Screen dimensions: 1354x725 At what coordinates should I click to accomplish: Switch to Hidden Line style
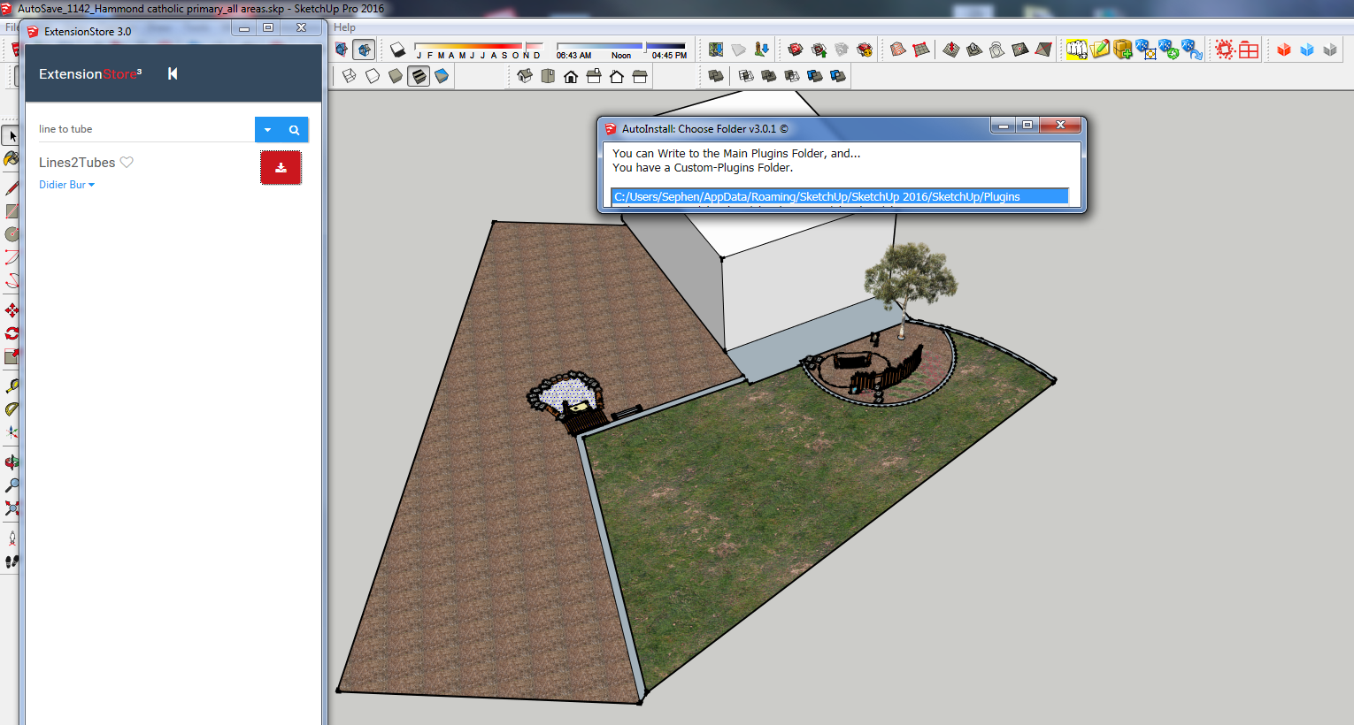click(x=373, y=76)
